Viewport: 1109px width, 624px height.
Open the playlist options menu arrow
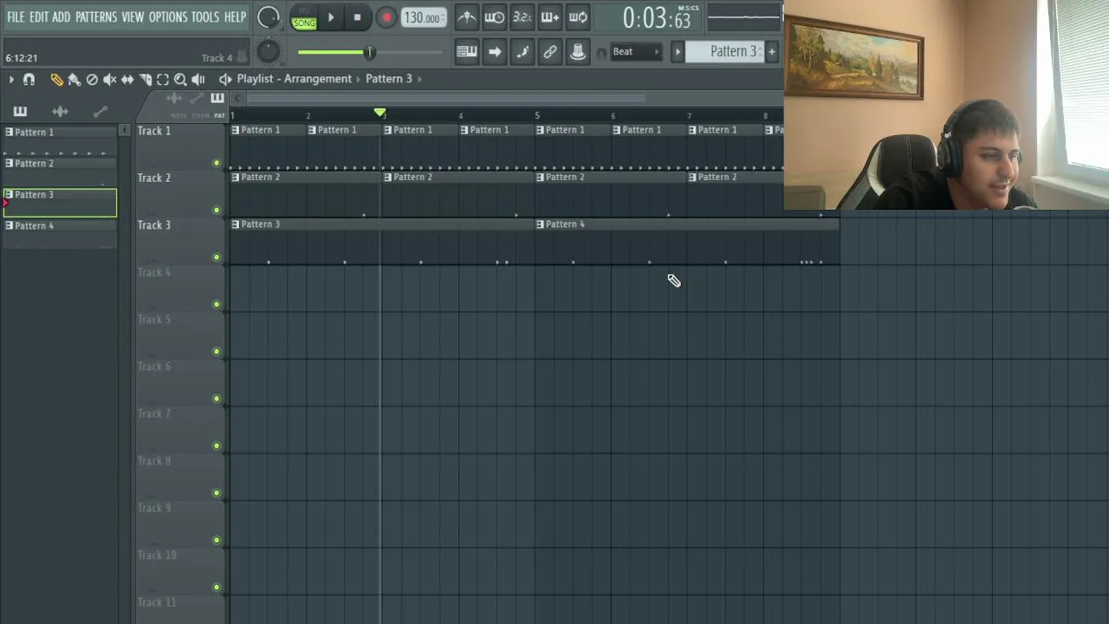pyautogui.click(x=11, y=80)
